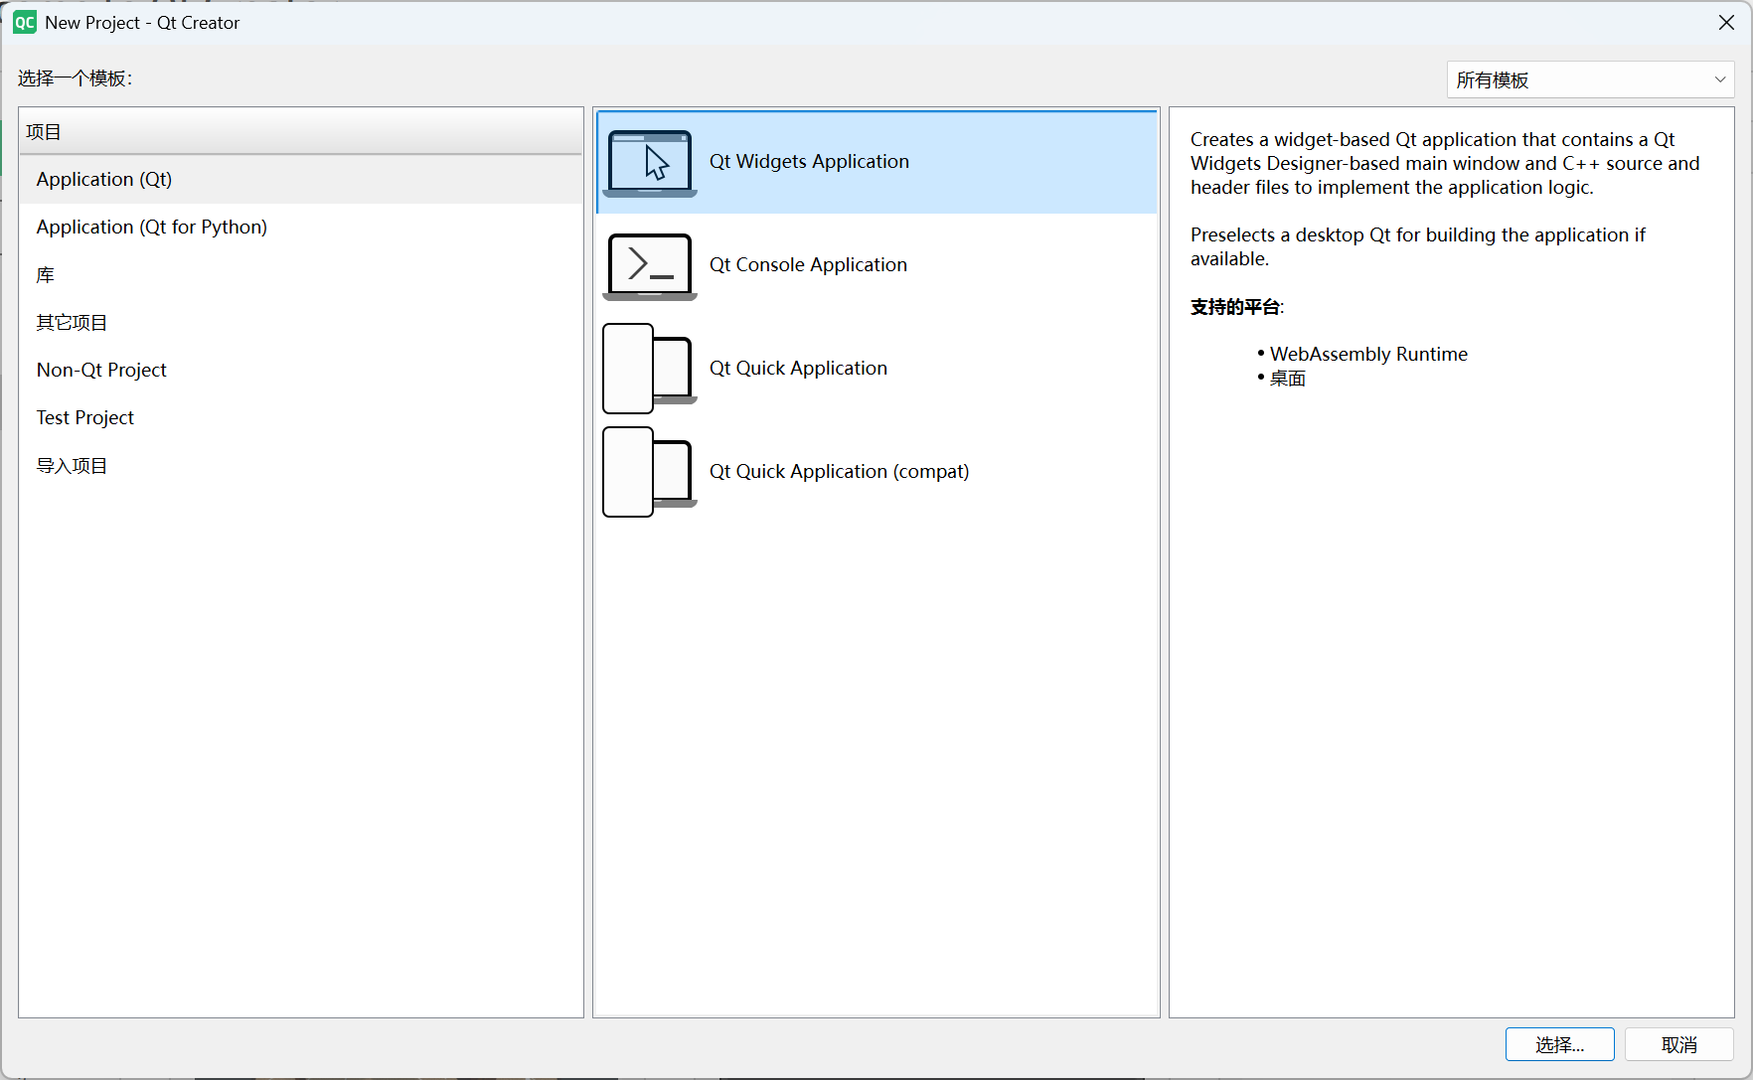1753x1080 pixels.
Task: Select the Application (Qt) category
Action: coord(300,180)
